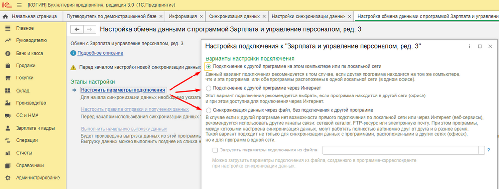Open the Покупки cart icon

pos(8,78)
